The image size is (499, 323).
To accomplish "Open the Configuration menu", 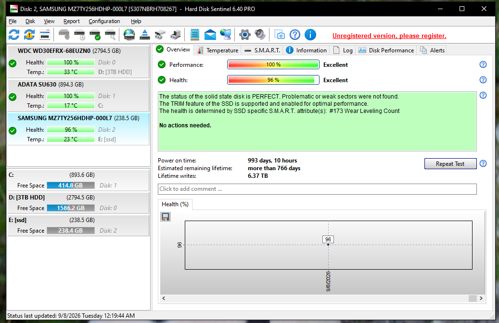I will 104,21.
